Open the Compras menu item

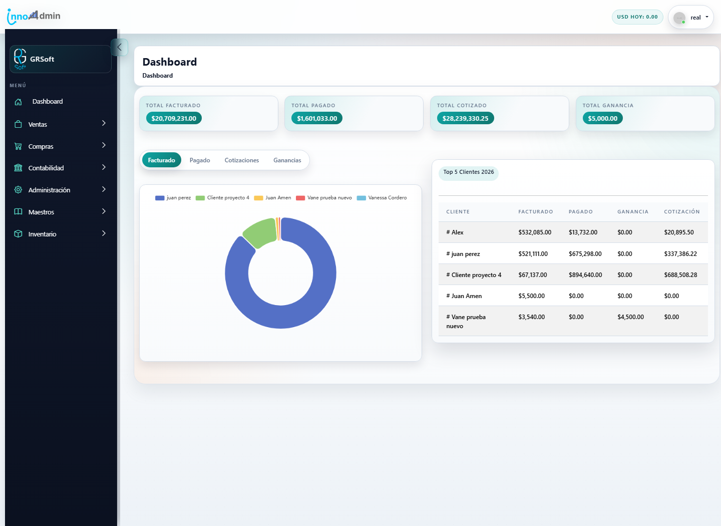point(41,147)
